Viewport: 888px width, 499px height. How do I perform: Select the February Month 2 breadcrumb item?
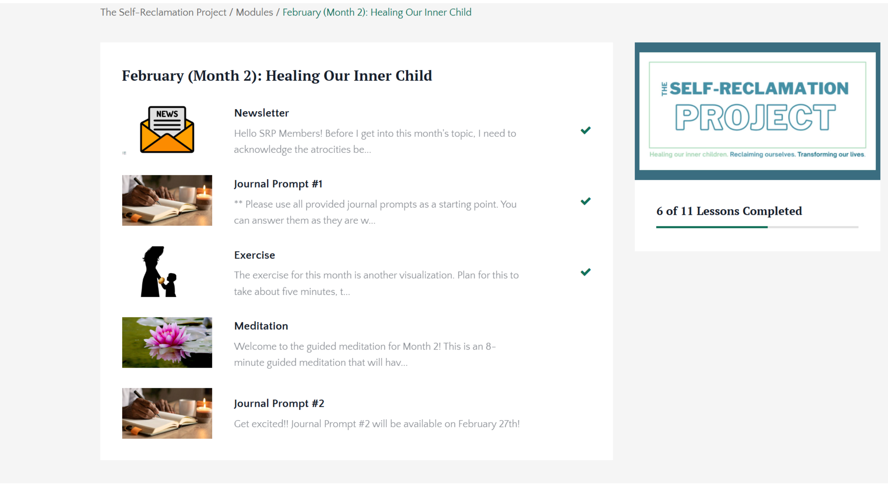coord(377,12)
